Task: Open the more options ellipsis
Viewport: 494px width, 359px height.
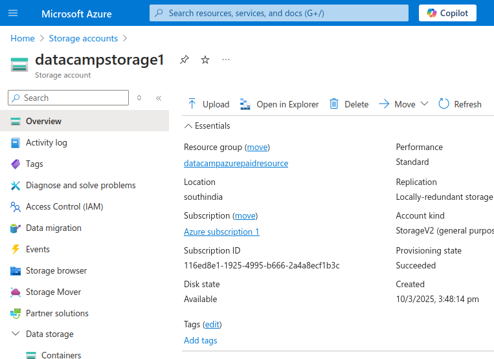Action: click(226, 60)
